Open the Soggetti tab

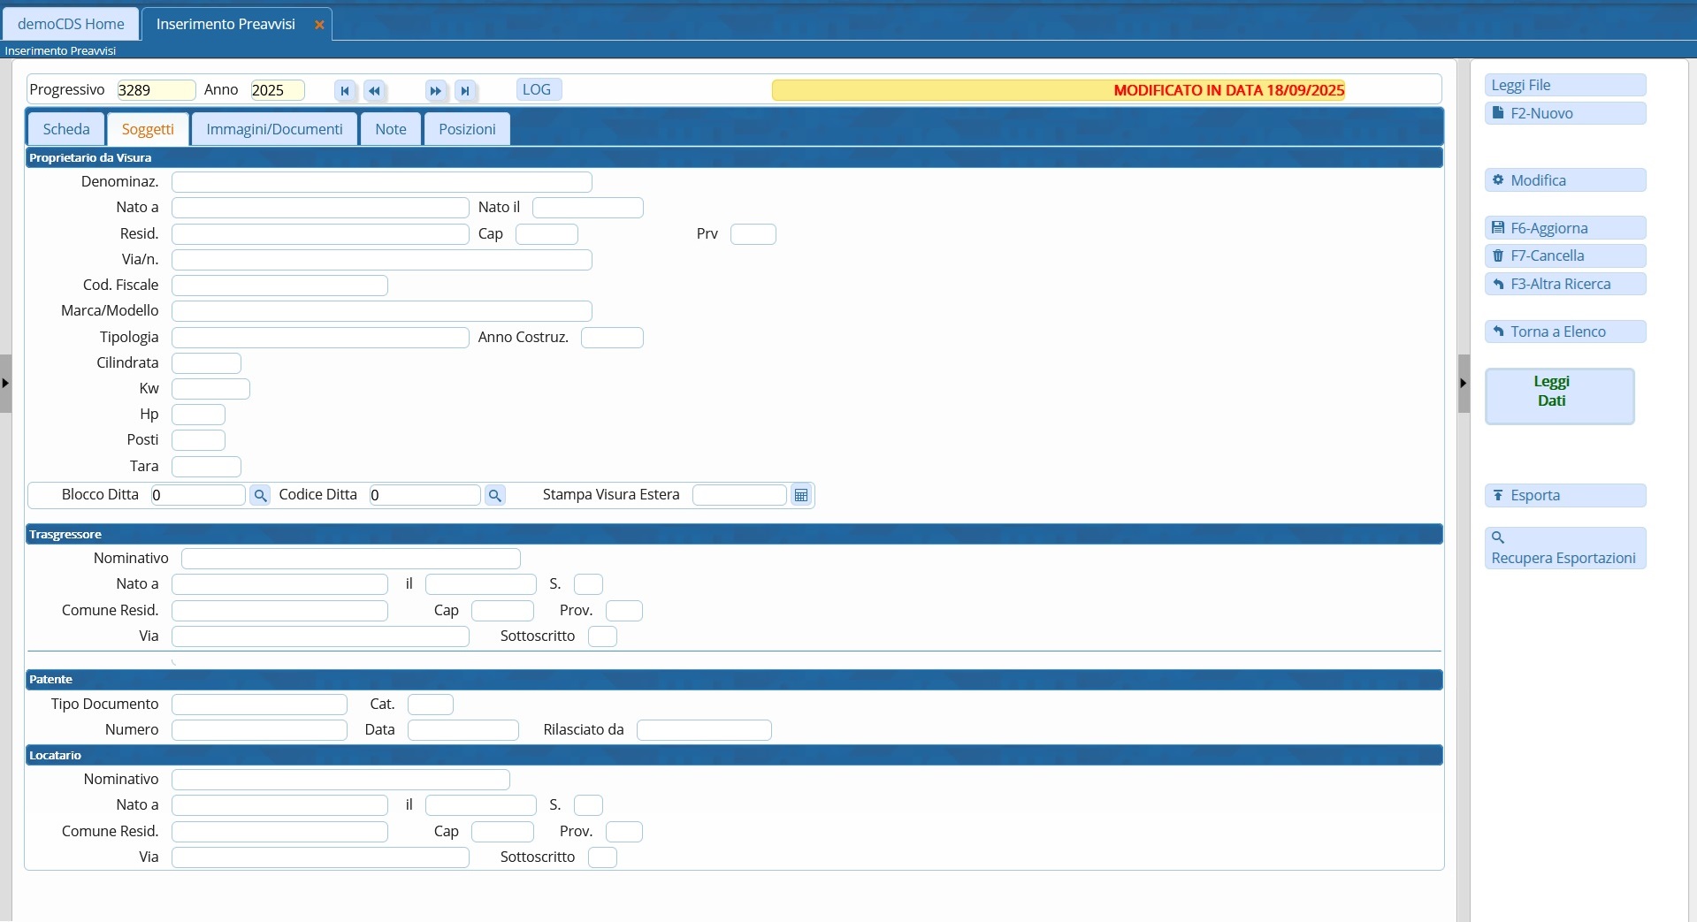tap(148, 129)
